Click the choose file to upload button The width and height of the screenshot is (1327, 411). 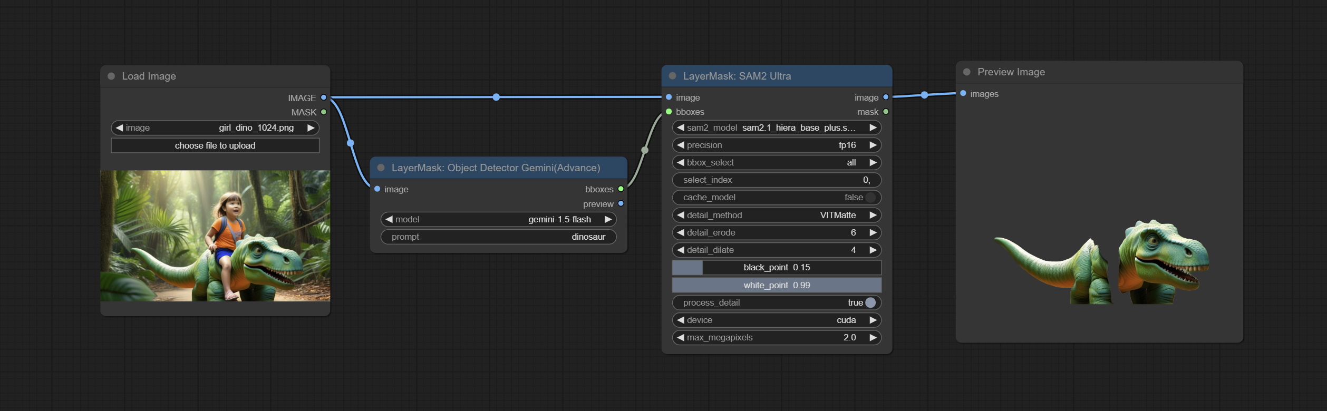(215, 146)
